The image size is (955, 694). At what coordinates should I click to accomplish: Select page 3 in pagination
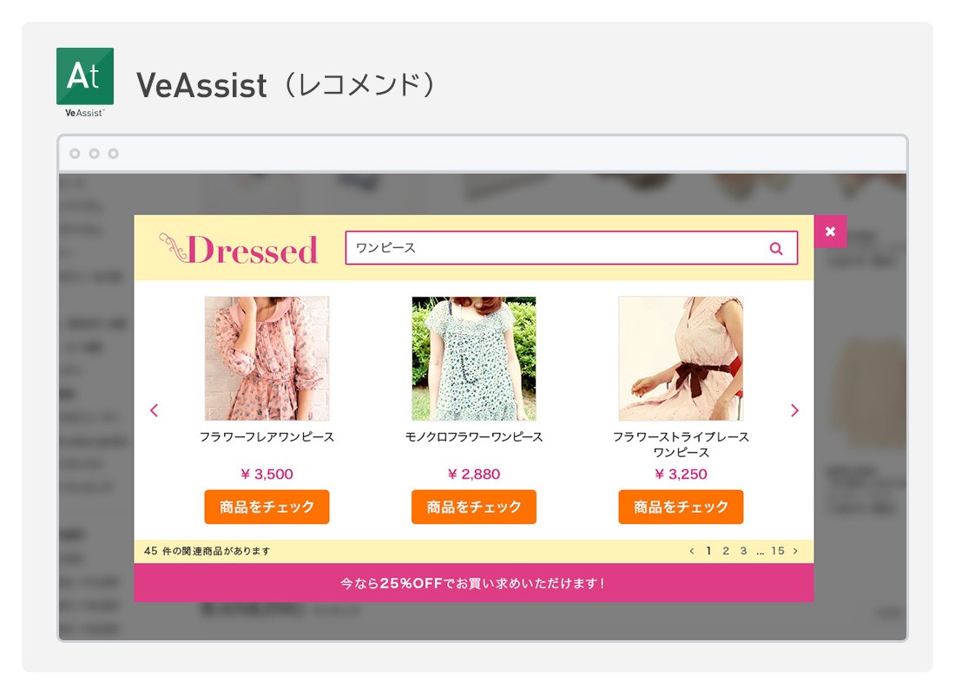pyautogui.click(x=743, y=551)
